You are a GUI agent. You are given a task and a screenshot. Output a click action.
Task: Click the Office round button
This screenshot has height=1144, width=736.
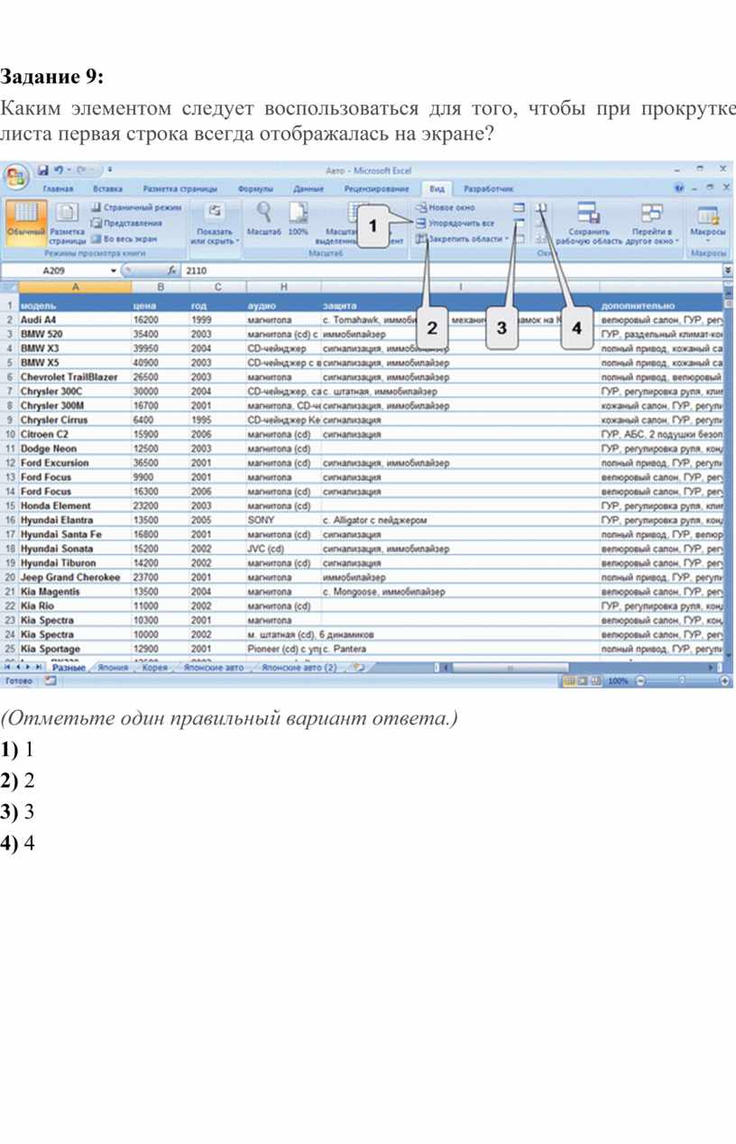click(x=15, y=175)
